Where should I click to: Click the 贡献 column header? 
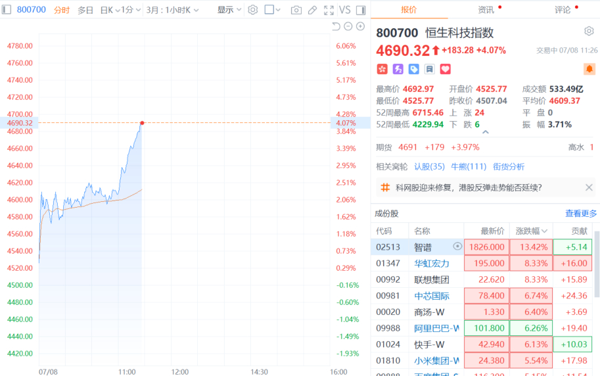click(579, 231)
